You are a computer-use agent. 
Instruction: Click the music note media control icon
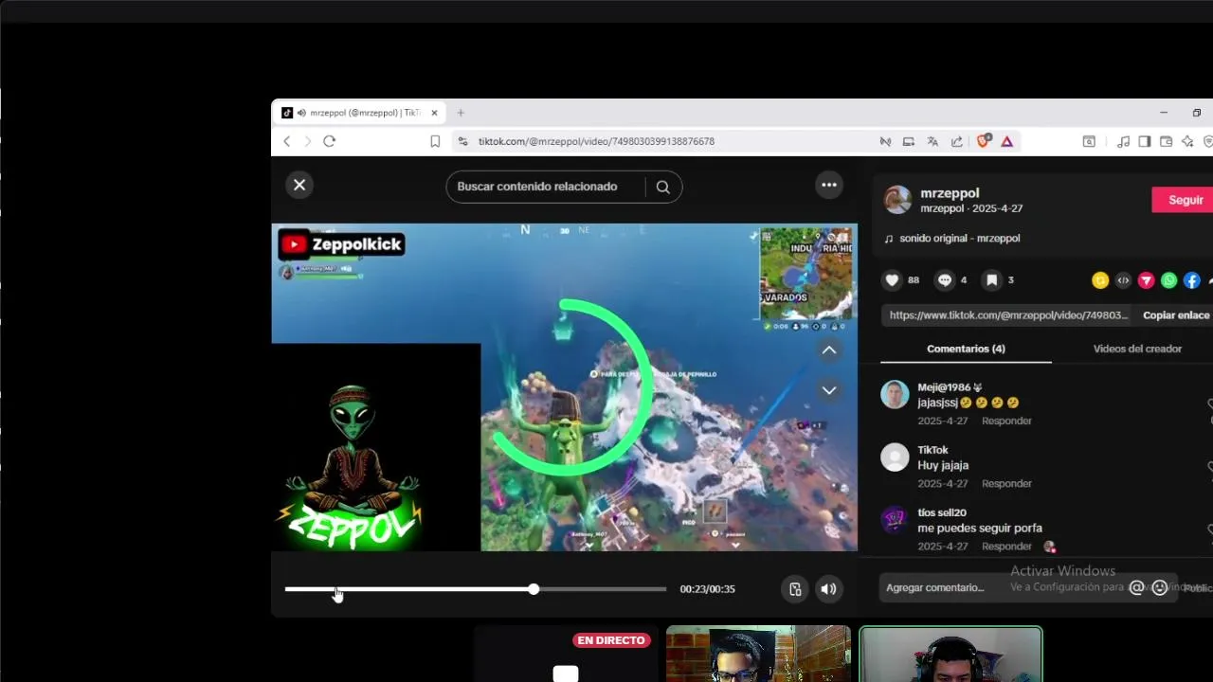[x=1124, y=141]
